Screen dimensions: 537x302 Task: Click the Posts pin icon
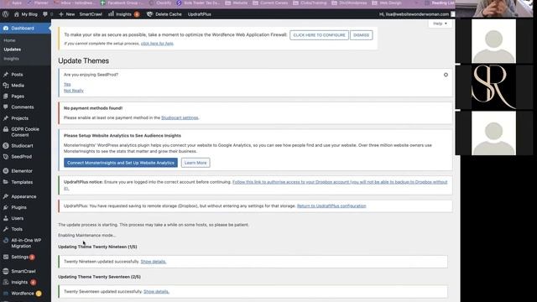6,75
